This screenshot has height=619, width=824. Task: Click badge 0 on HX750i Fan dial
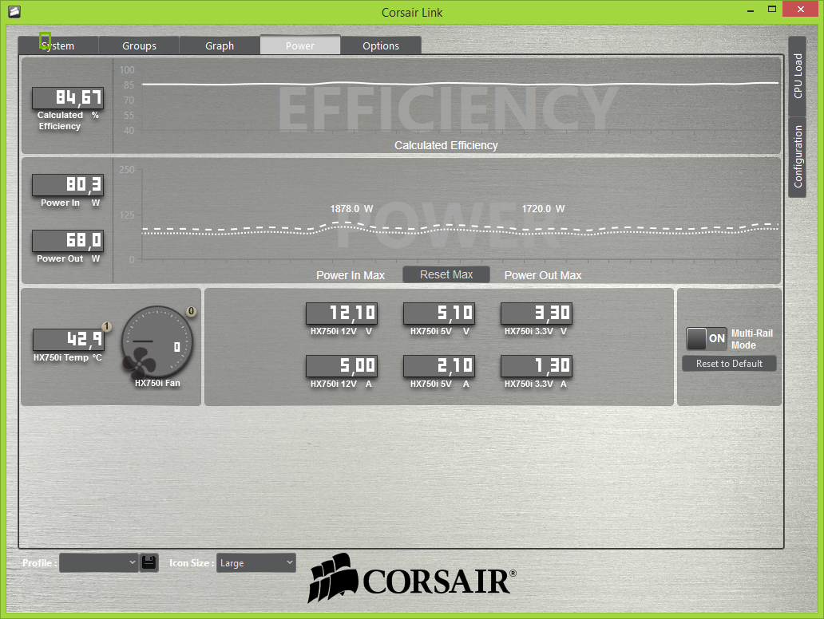192,311
